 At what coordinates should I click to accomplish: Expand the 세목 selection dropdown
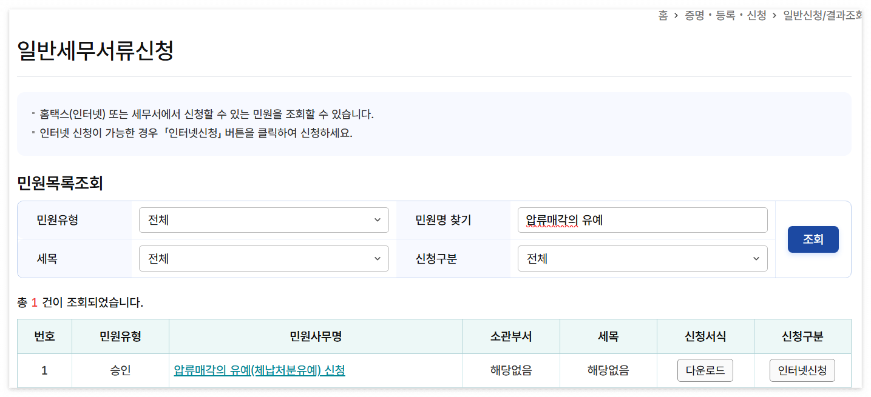click(x=264, y=258)
